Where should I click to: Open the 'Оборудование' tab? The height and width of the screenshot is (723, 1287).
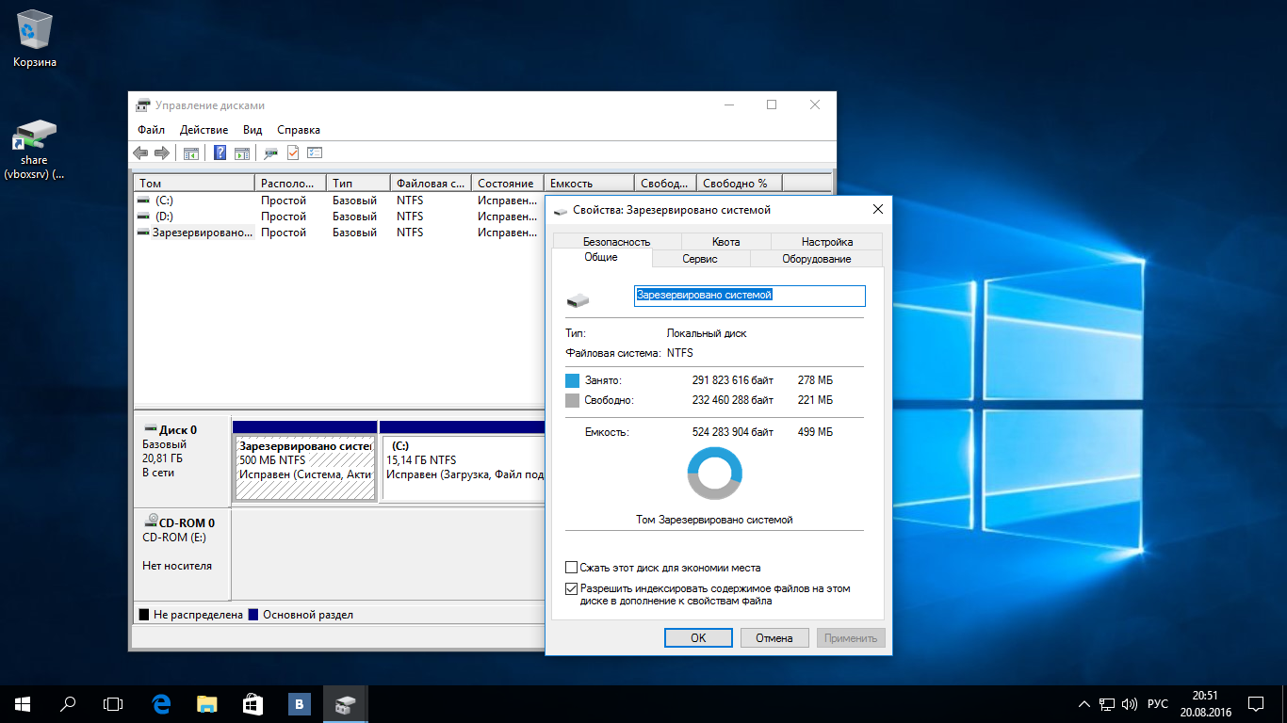coord(816,259)
